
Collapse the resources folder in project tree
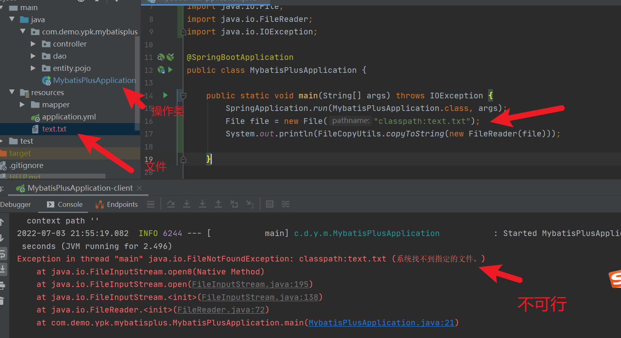12,92
